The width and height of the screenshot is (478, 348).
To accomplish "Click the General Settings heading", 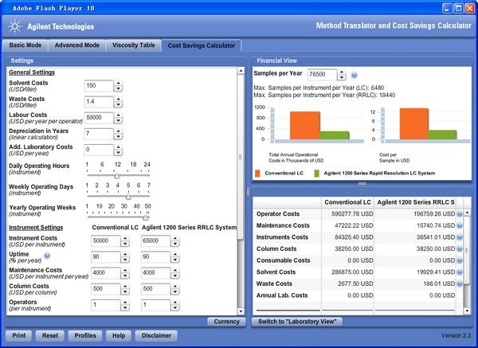I will (x=32, y=72).
